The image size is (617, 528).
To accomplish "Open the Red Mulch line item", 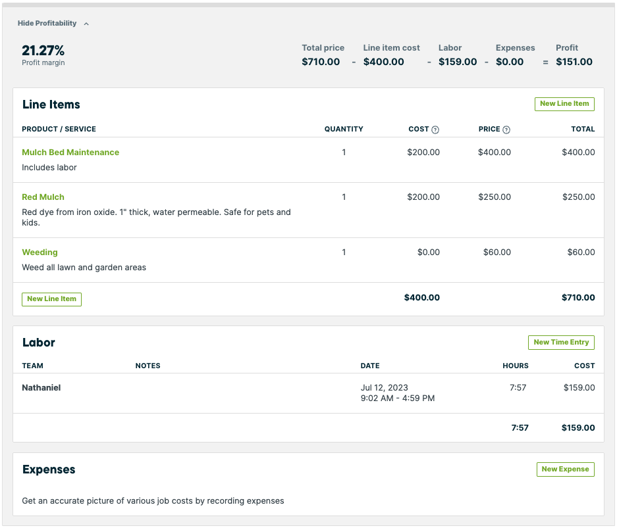I will (43, 197).
